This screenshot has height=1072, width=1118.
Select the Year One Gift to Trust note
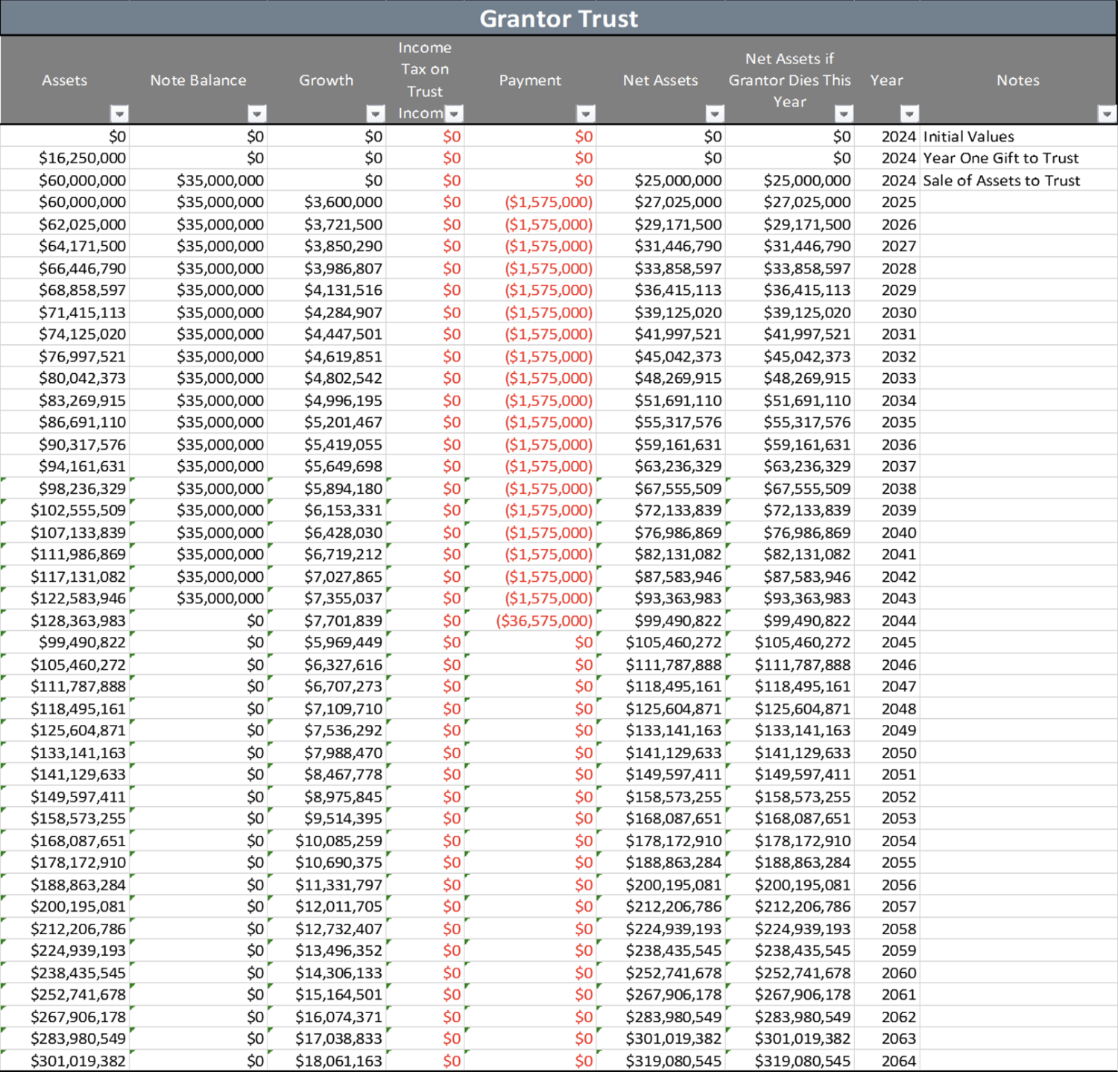[x=1000, y=158]
